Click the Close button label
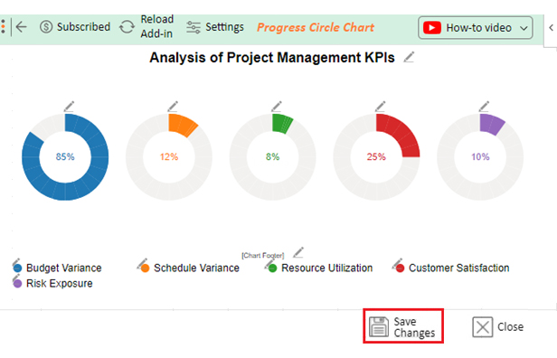 click(x=510, y=326)
